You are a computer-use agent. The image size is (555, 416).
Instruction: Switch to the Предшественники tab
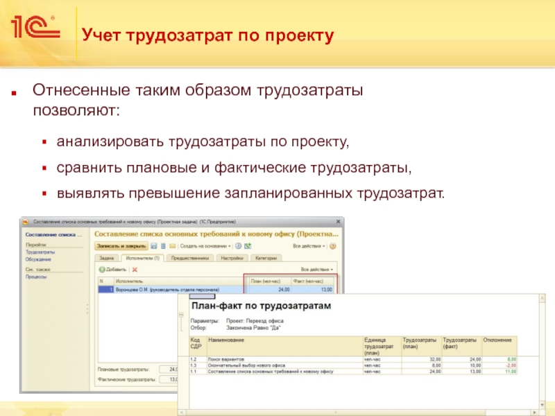tap(190, 258)
